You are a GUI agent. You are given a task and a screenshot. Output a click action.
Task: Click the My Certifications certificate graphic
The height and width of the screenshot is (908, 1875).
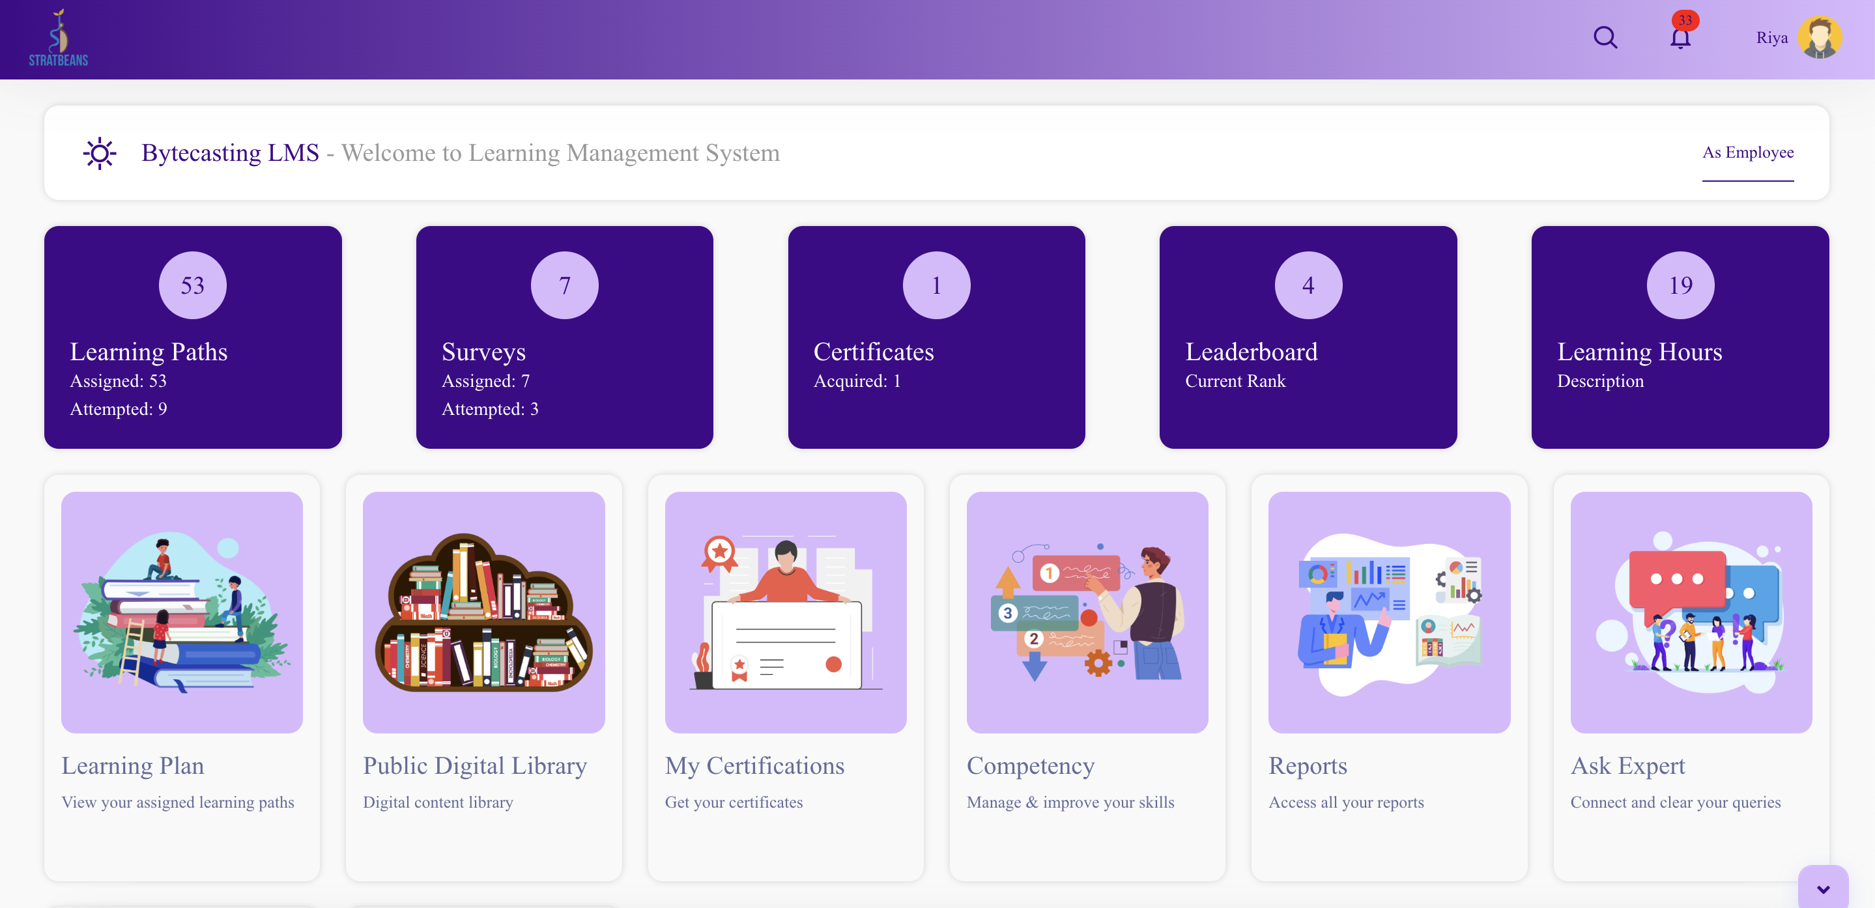point(785,612)
